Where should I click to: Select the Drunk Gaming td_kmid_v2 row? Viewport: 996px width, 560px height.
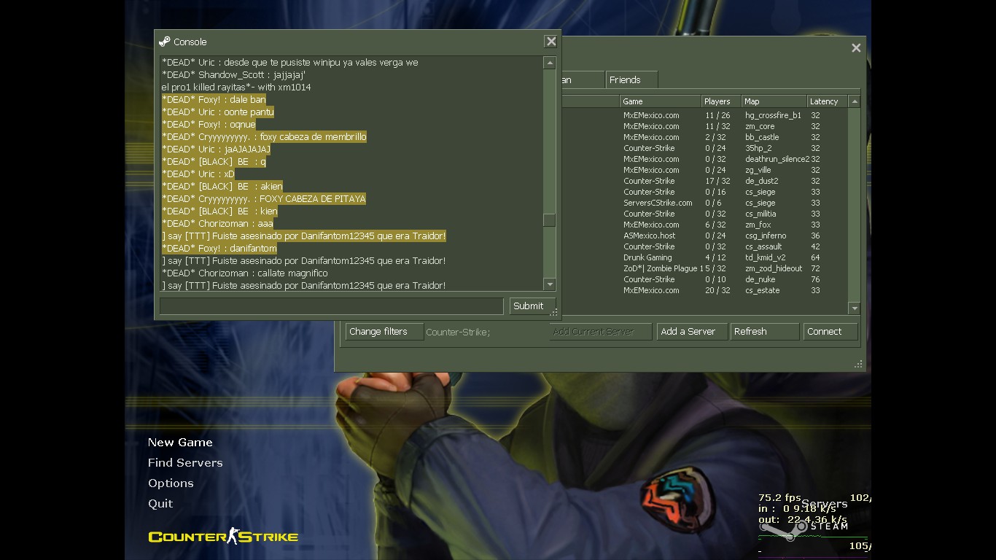click(704, 257)
